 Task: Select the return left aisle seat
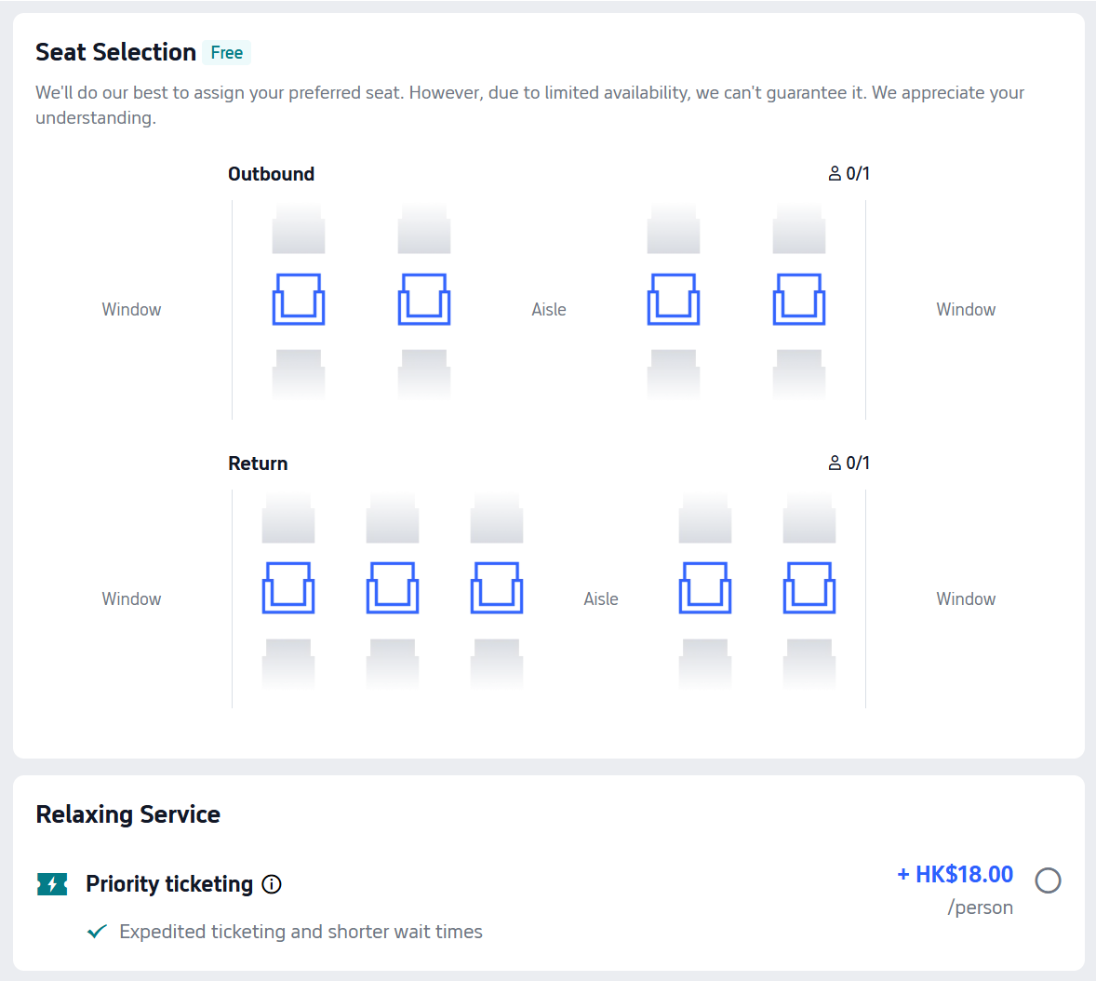pos(497,588)
